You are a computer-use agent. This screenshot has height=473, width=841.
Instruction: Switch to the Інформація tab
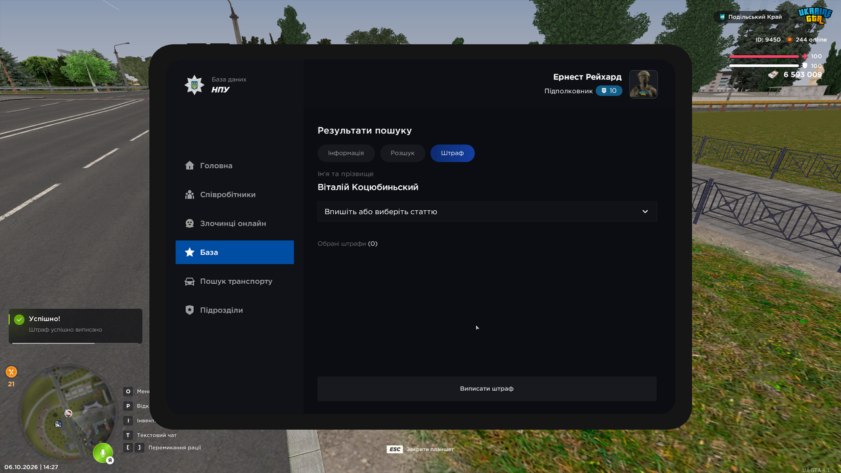346,153
